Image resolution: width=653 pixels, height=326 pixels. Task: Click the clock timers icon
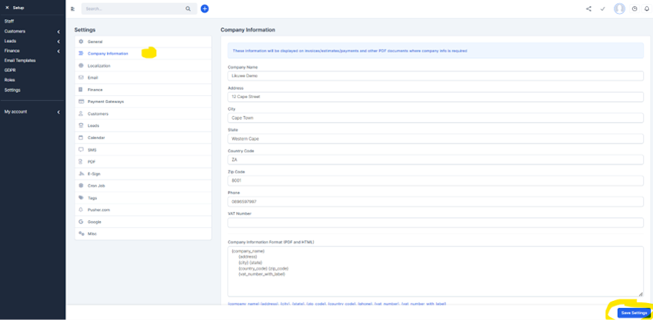[x=634, y=9]
